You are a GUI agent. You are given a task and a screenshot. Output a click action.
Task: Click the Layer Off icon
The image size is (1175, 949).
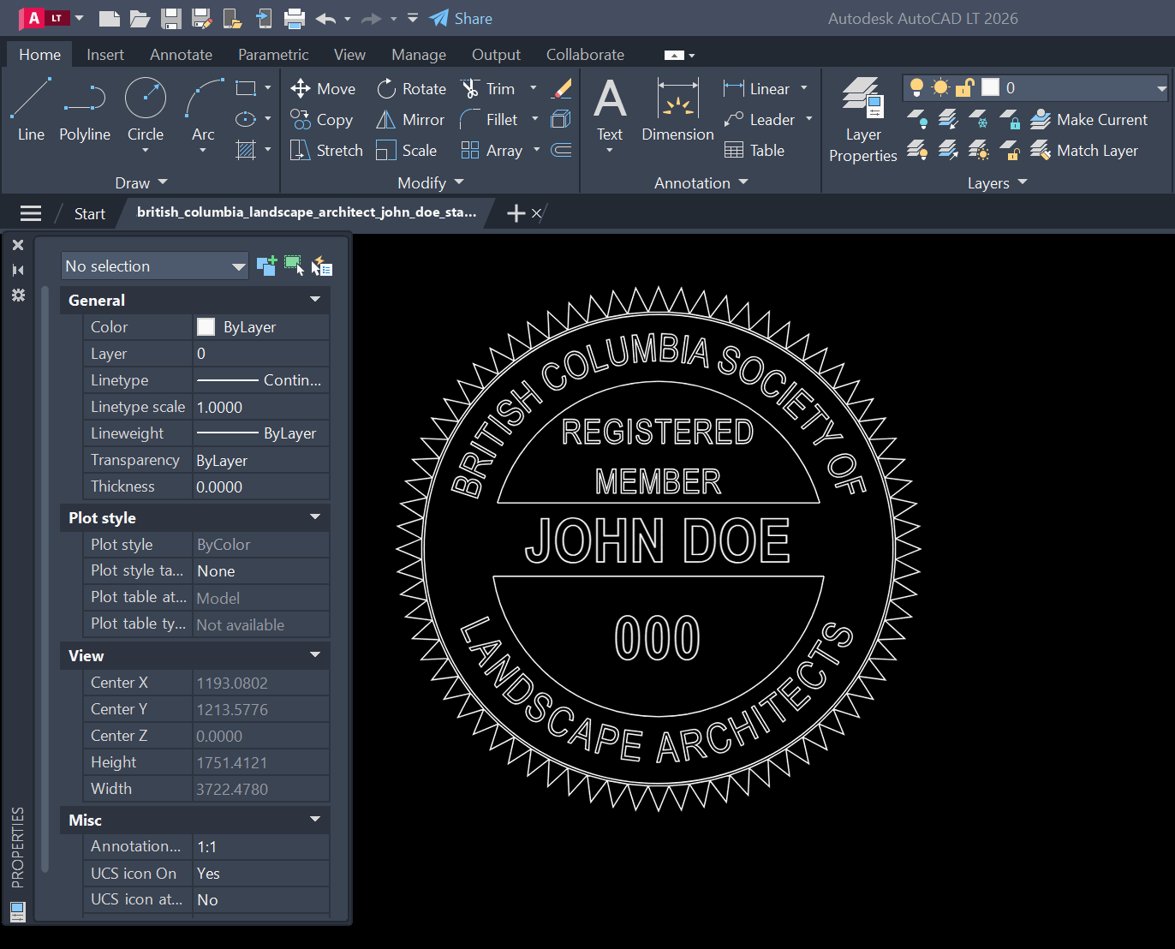916,119
